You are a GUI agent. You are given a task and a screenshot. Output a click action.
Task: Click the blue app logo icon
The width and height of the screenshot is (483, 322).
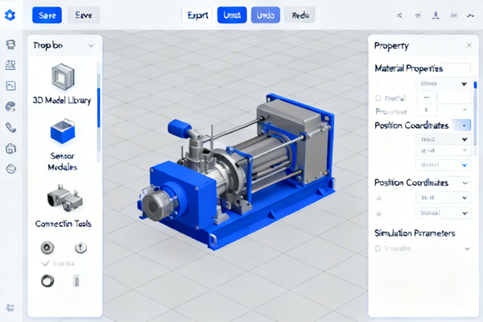(10, 14)
